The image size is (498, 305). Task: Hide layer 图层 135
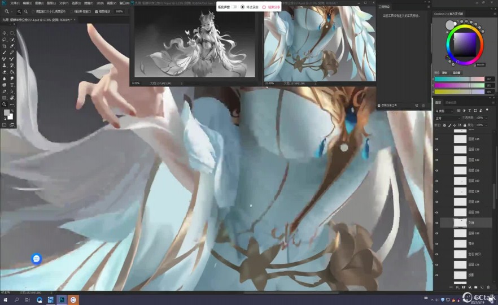tap(436, 139)
